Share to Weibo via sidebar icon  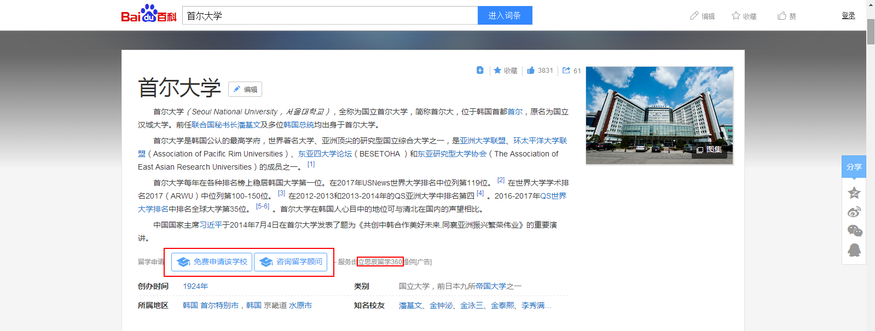[854, 212]
